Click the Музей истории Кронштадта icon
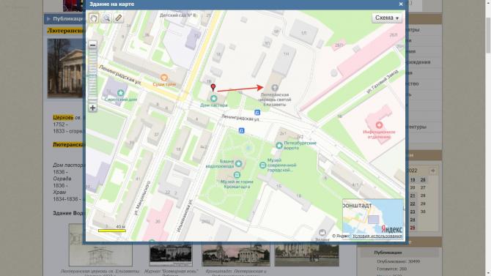 pos(237,175)
